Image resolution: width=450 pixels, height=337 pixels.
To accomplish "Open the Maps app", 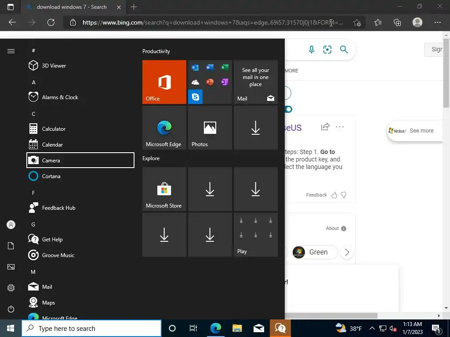I will point(80,302).
